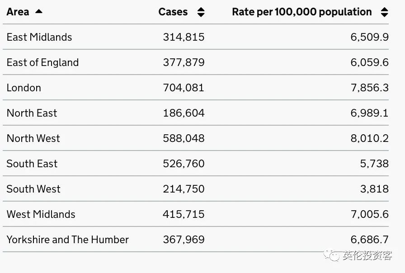Image resolution: width=405 pixels, height=273 pixels.
Task: Click the South East area name
Action: [x=32, y=164]
